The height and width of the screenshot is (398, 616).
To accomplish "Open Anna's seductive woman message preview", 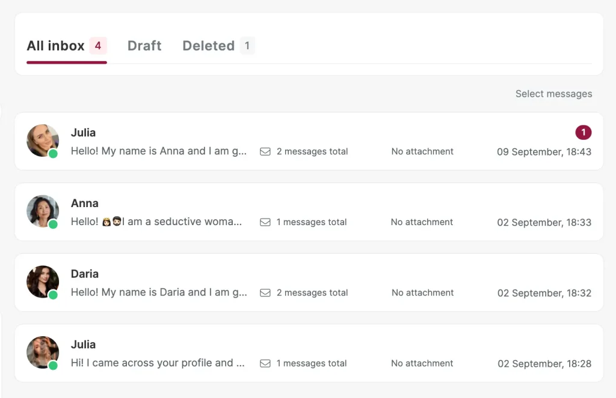I will 156,222.
